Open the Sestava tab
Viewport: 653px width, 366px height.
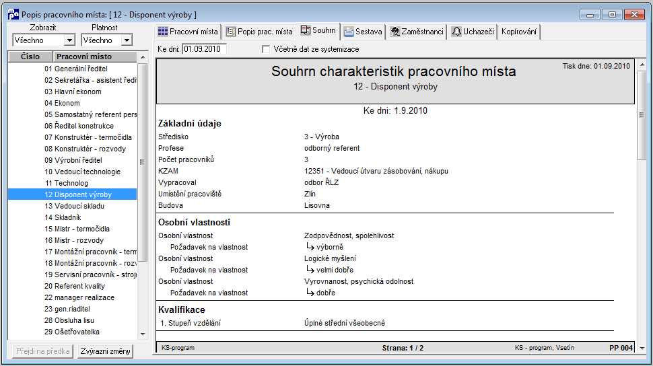point(363,32)
